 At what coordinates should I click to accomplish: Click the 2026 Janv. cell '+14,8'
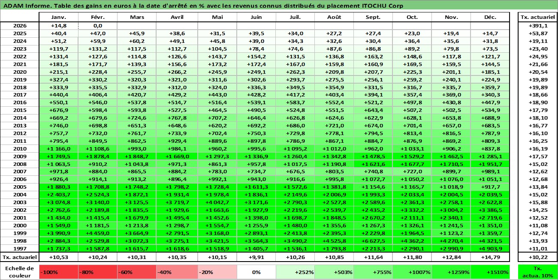click(x=58, y=26)
